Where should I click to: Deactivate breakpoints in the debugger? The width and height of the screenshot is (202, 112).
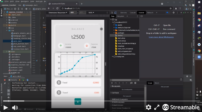(131, 83)
